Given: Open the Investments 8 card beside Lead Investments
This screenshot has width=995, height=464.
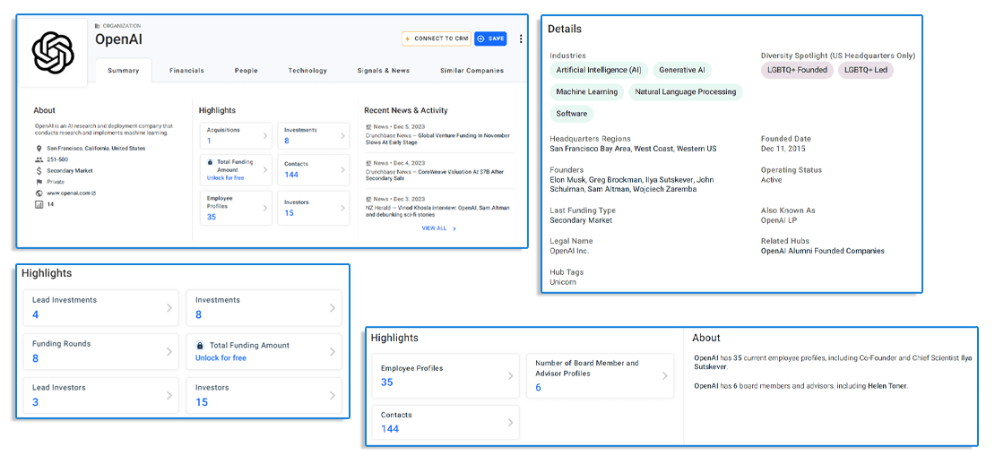Looking at the screenshot, I should click(x=264, y=308).
